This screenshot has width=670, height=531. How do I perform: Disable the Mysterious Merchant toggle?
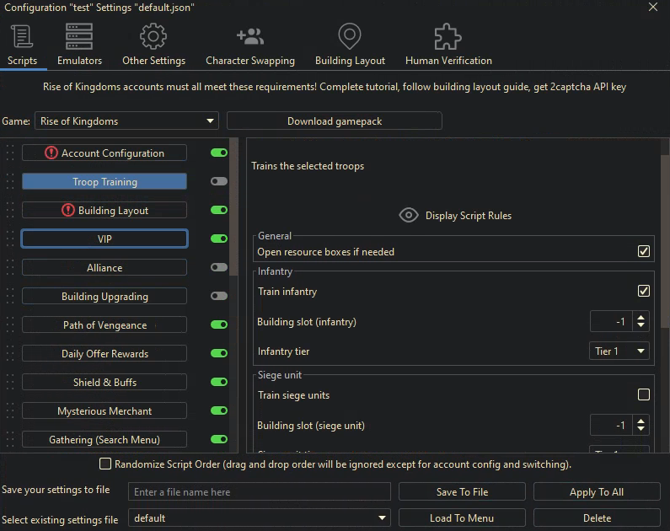coord(219,410)
